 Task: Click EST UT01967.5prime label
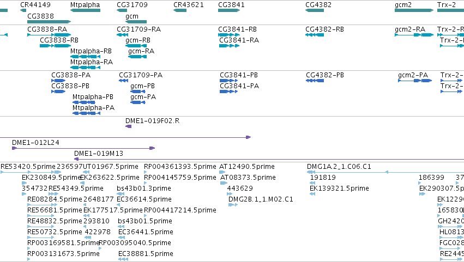111,167
